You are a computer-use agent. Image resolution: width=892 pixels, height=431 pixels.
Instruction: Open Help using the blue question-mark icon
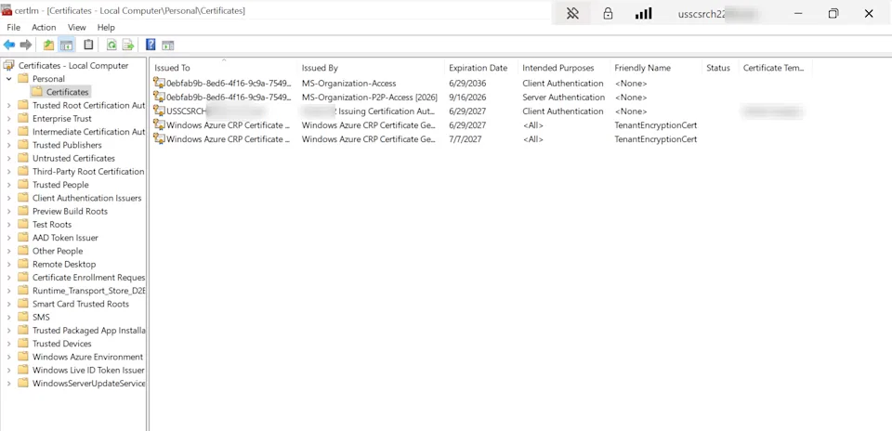pyautogui.click(x=151, y=45)
